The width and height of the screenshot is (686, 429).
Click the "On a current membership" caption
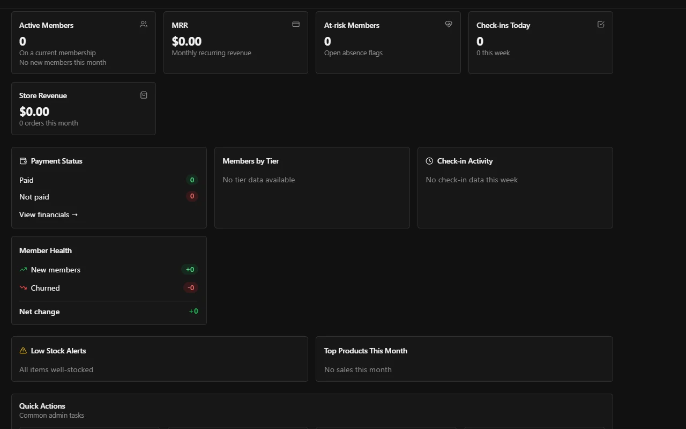57,53
